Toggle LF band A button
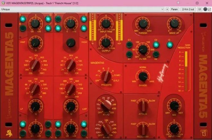Viewport: 212px width, 140px height. point(23,124)
